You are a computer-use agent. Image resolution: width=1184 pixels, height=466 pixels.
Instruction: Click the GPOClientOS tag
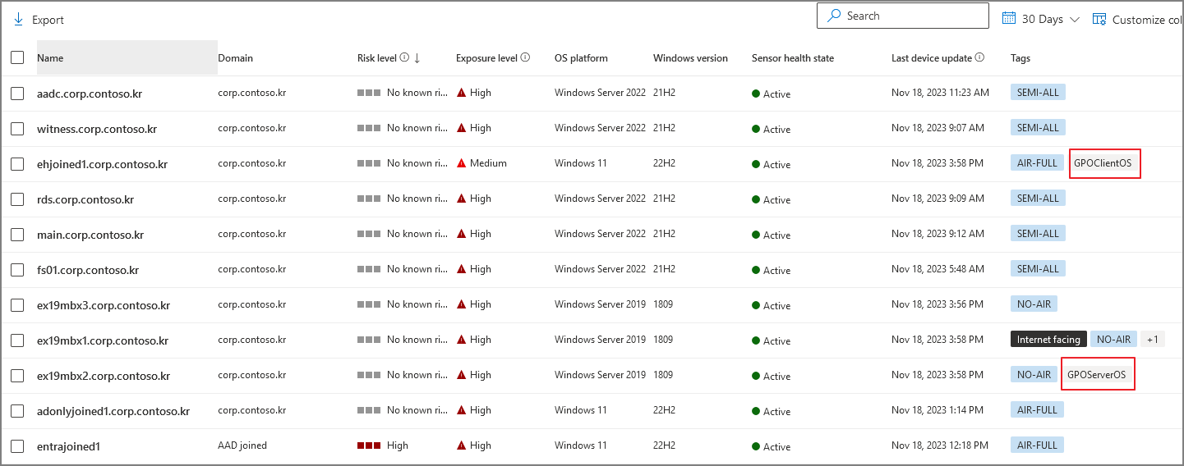[x=1103, y=163]
